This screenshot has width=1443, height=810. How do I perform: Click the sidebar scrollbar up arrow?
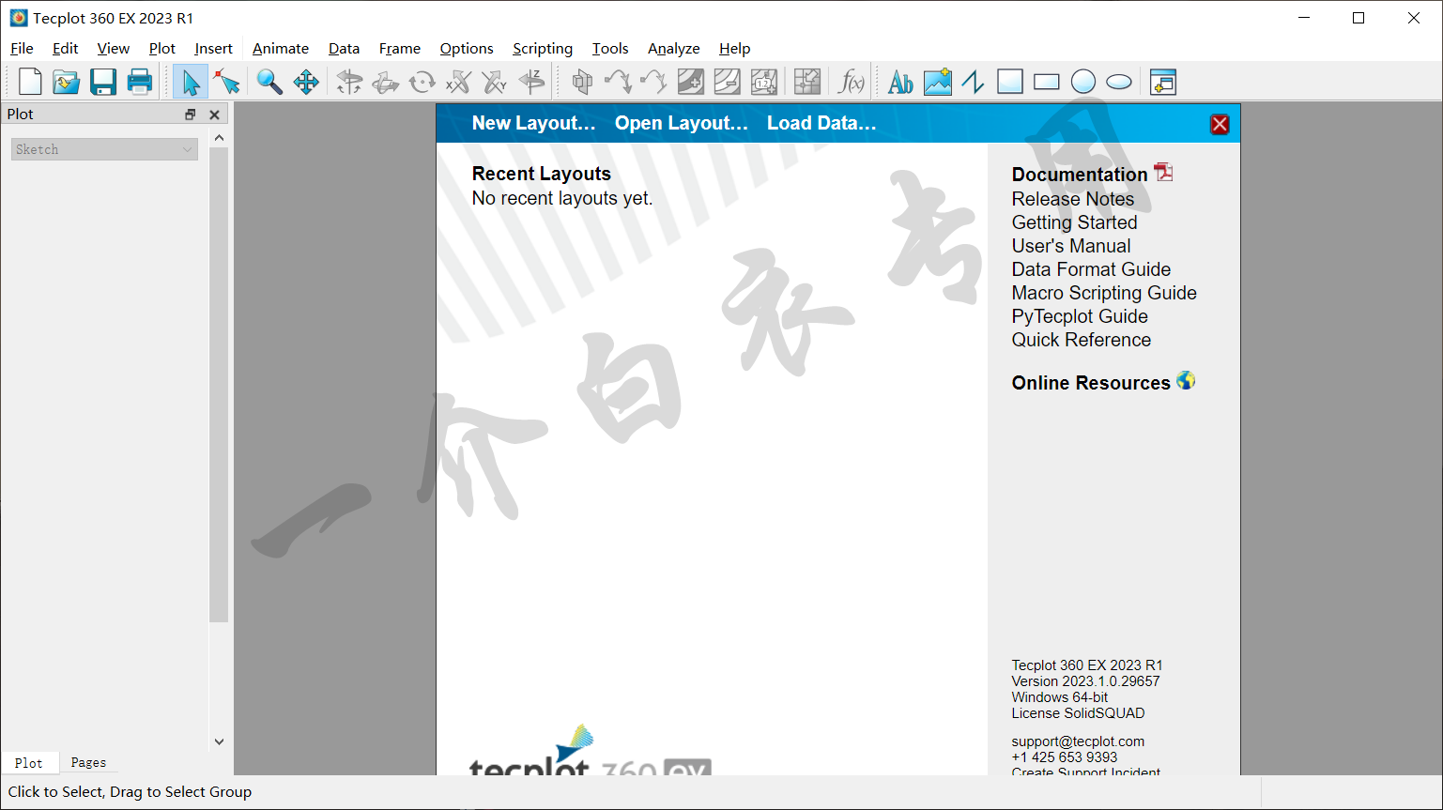coord(219,138)
